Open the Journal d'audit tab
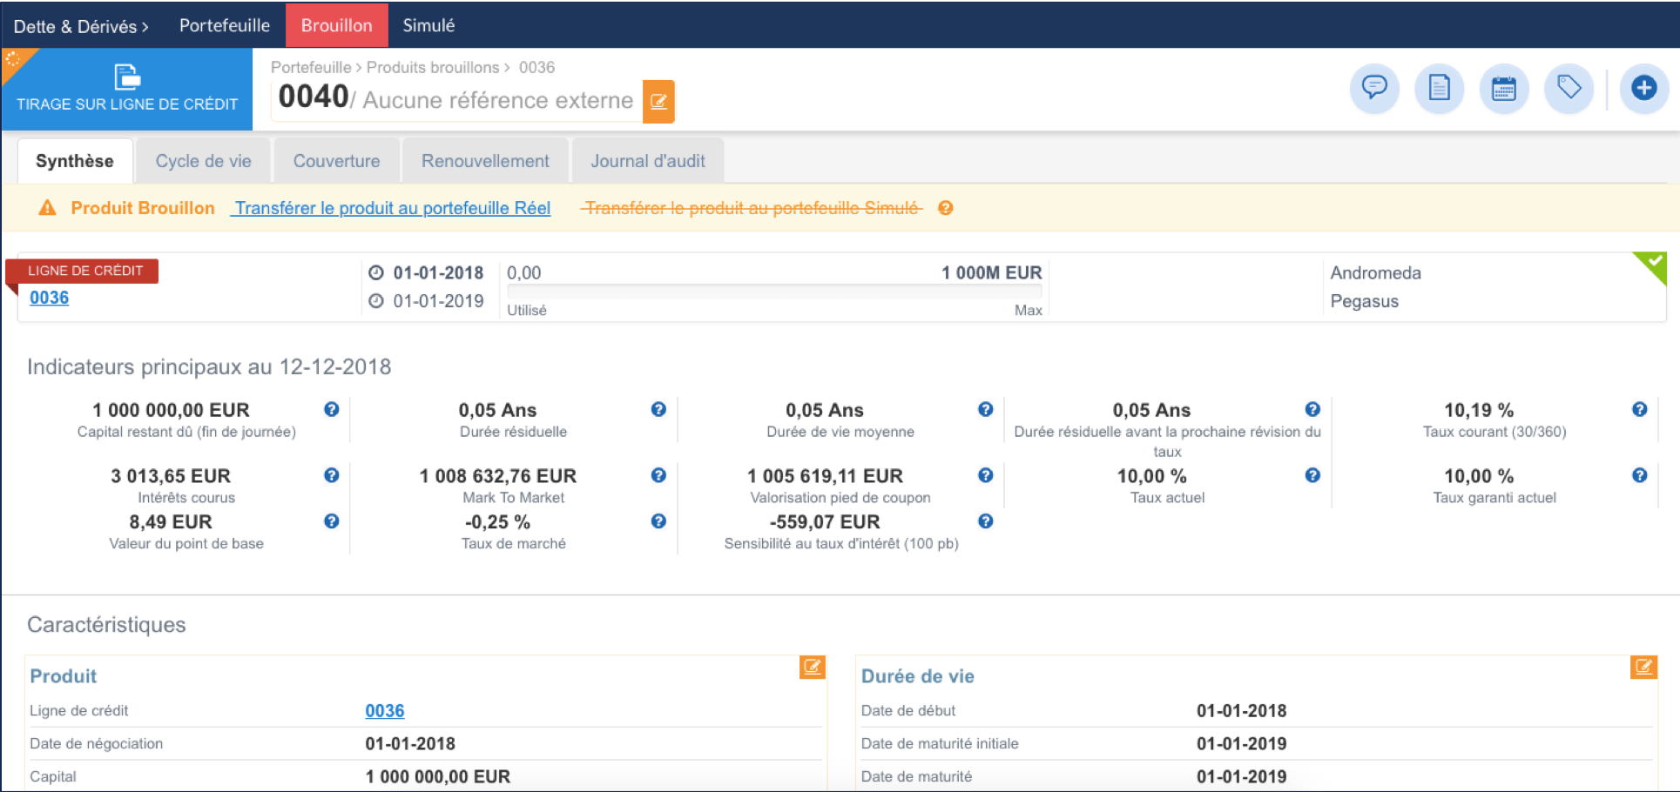The width and height of the screenshot is (1680, 792). 647,161
